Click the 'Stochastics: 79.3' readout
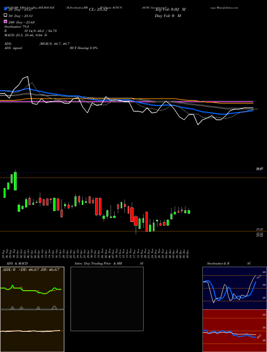 (18, 27)
